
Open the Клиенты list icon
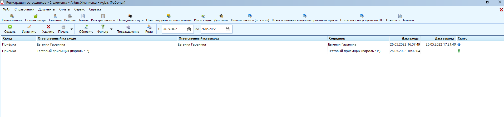[55, 18]
